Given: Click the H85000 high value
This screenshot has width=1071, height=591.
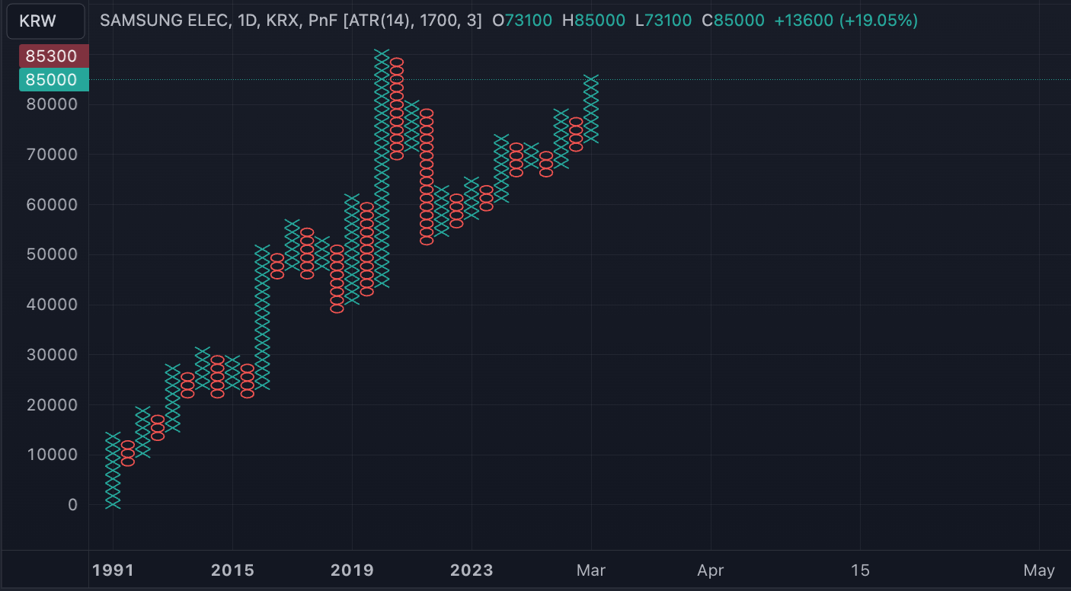Looking at the screenshot, I should tap(593, 21).
